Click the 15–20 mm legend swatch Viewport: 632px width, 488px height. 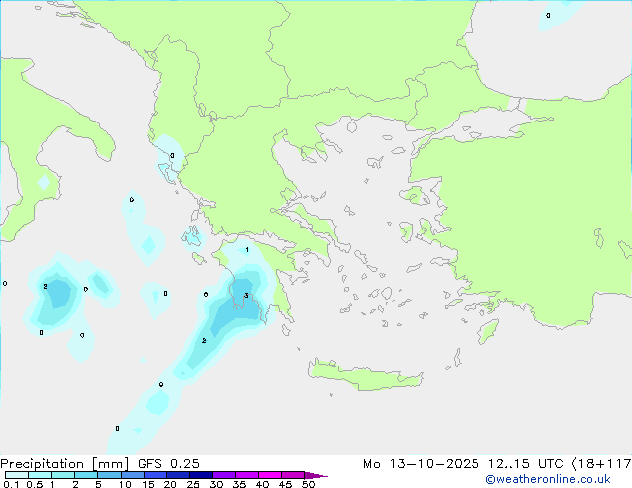pos(155,475)
